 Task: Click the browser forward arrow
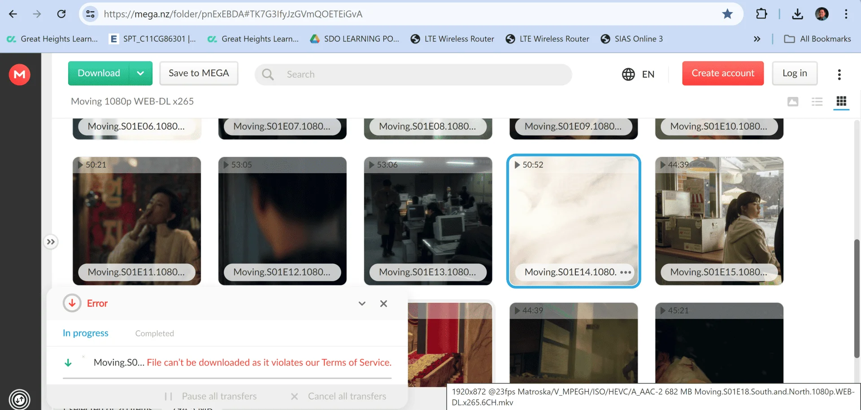tap(37, 14)
